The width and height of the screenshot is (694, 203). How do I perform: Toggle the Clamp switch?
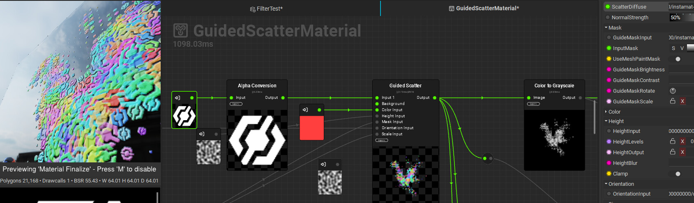[x=678, y=174]
